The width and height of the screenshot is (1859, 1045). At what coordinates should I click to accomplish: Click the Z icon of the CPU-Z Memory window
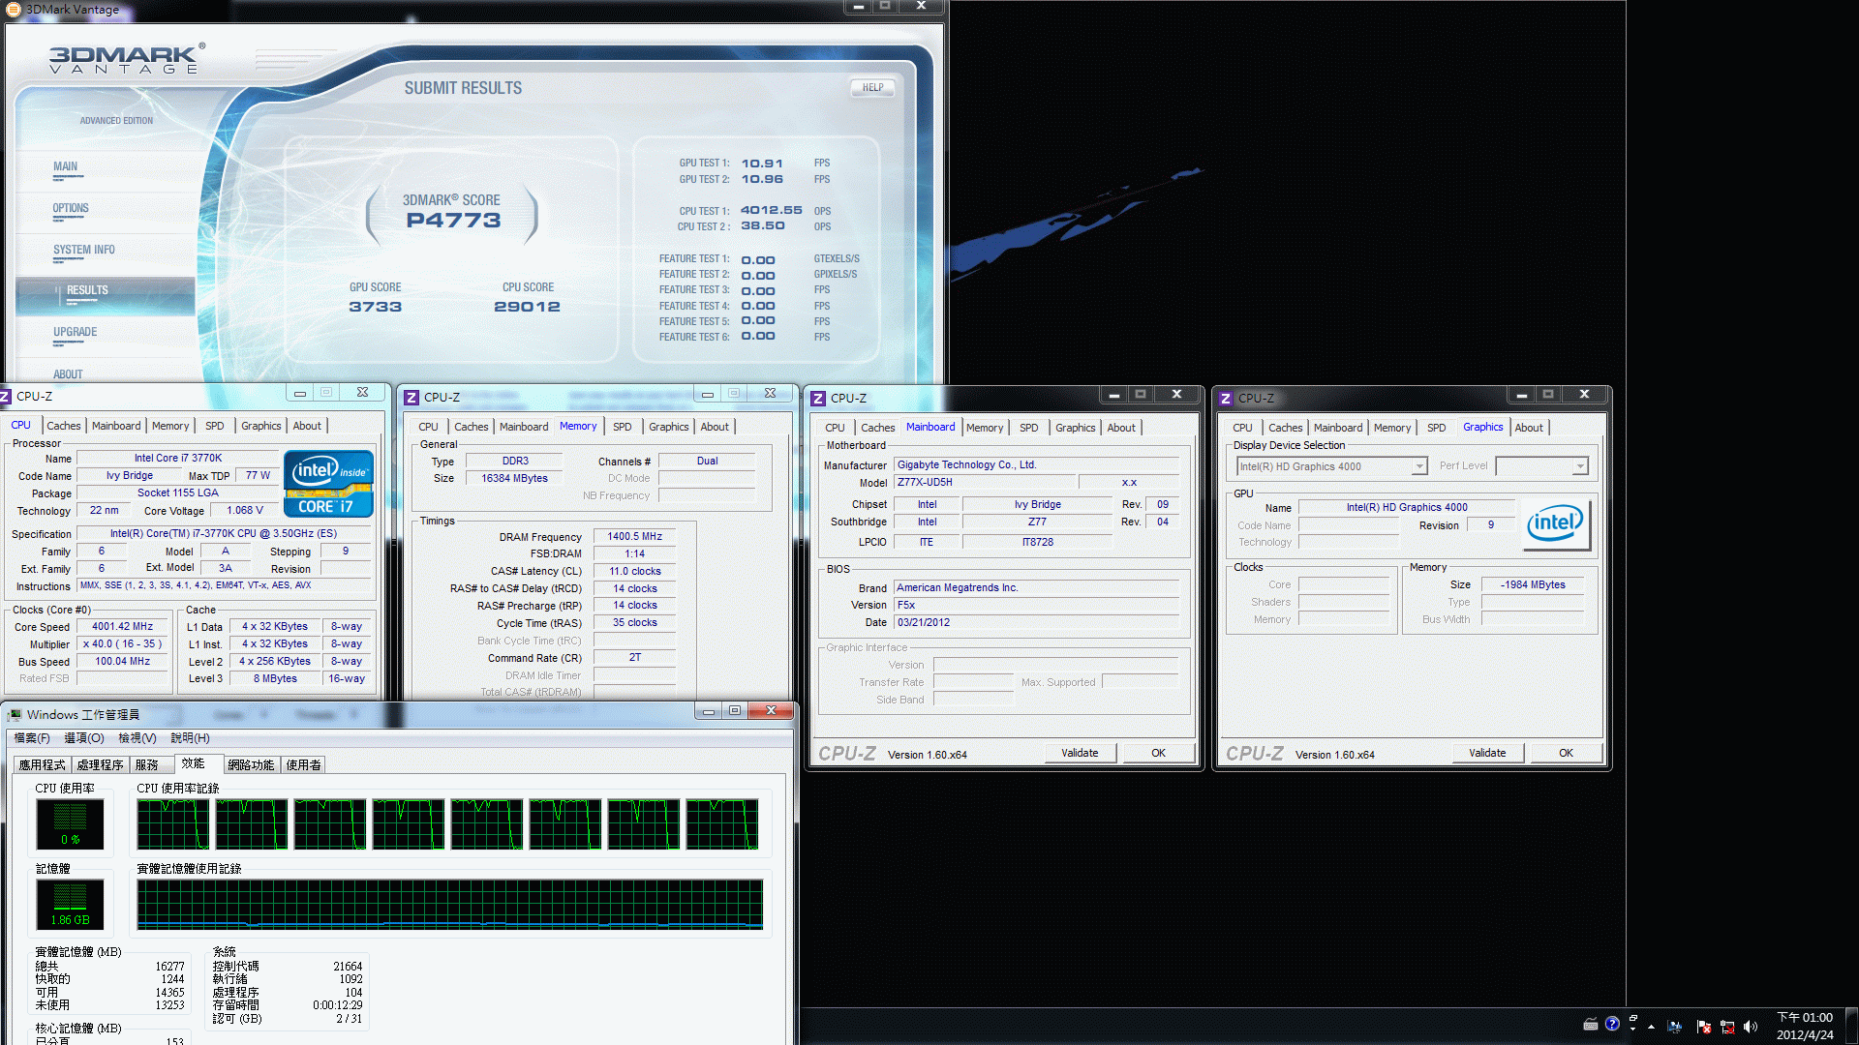click(x=411, y=397)
